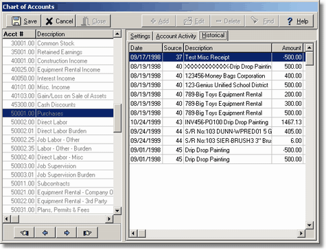The height and width of the screenshot is (250, 326).
Task: Select Direct Labor Burden account row
Action: pos(58,130)
